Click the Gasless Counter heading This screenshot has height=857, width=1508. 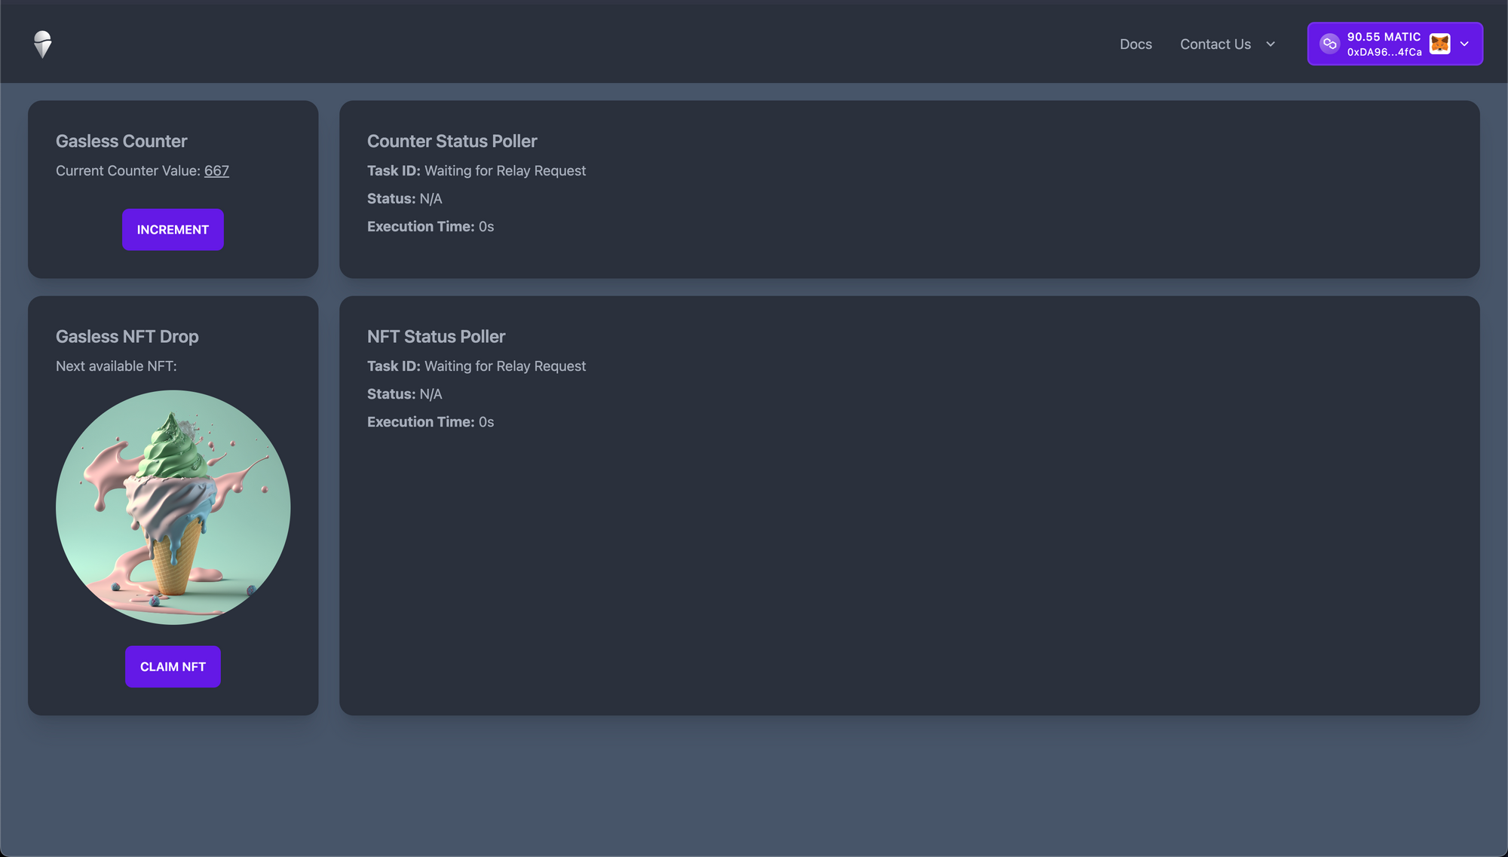pyautogui.click(x=121, y=141)
